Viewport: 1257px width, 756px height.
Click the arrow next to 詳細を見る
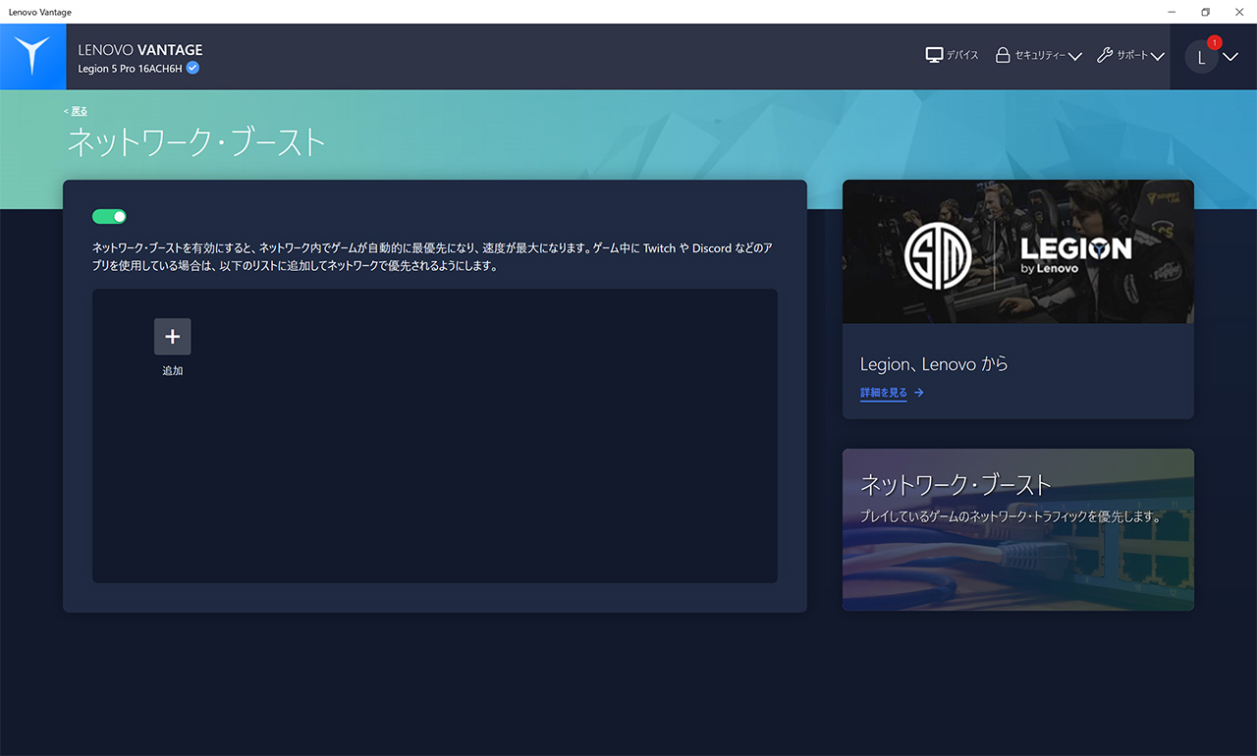919,393
